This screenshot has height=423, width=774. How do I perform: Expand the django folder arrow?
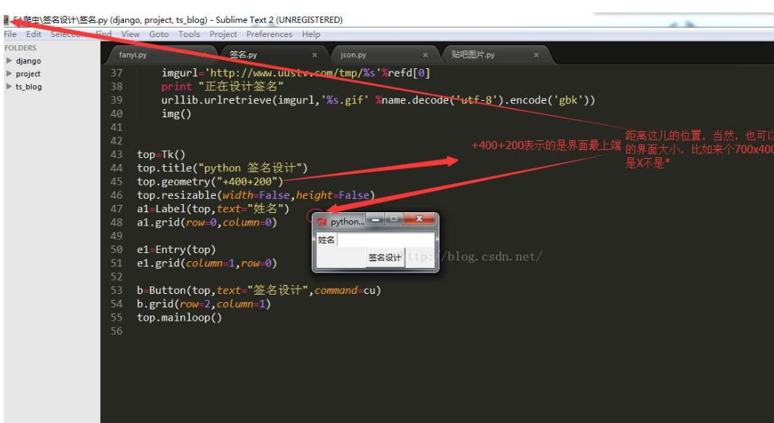point(9,61)
